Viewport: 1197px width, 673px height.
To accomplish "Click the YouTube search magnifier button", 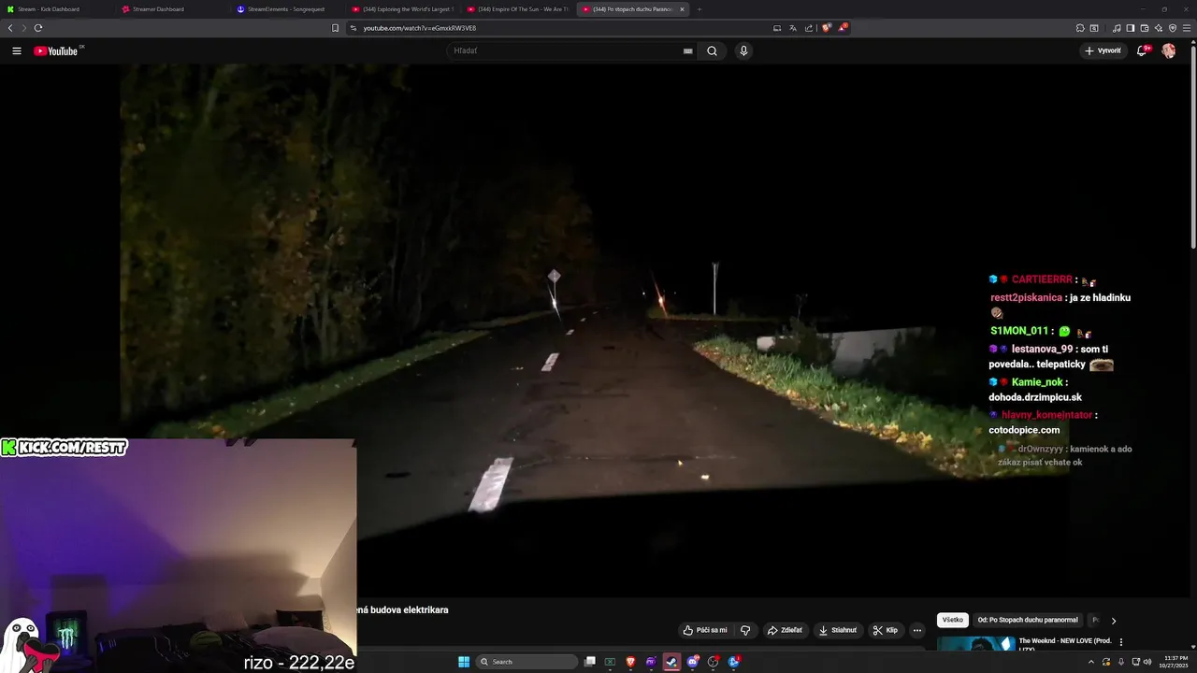I will (712, 51).
